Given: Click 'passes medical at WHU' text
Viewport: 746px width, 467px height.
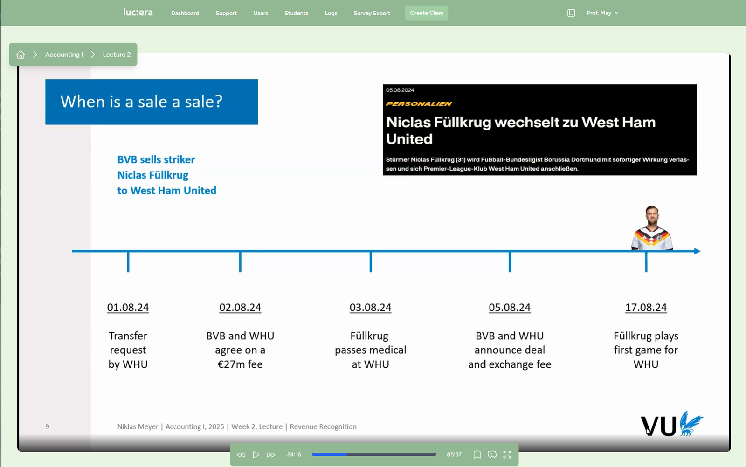Looking at the screenshot, I should tap(371, 357).
